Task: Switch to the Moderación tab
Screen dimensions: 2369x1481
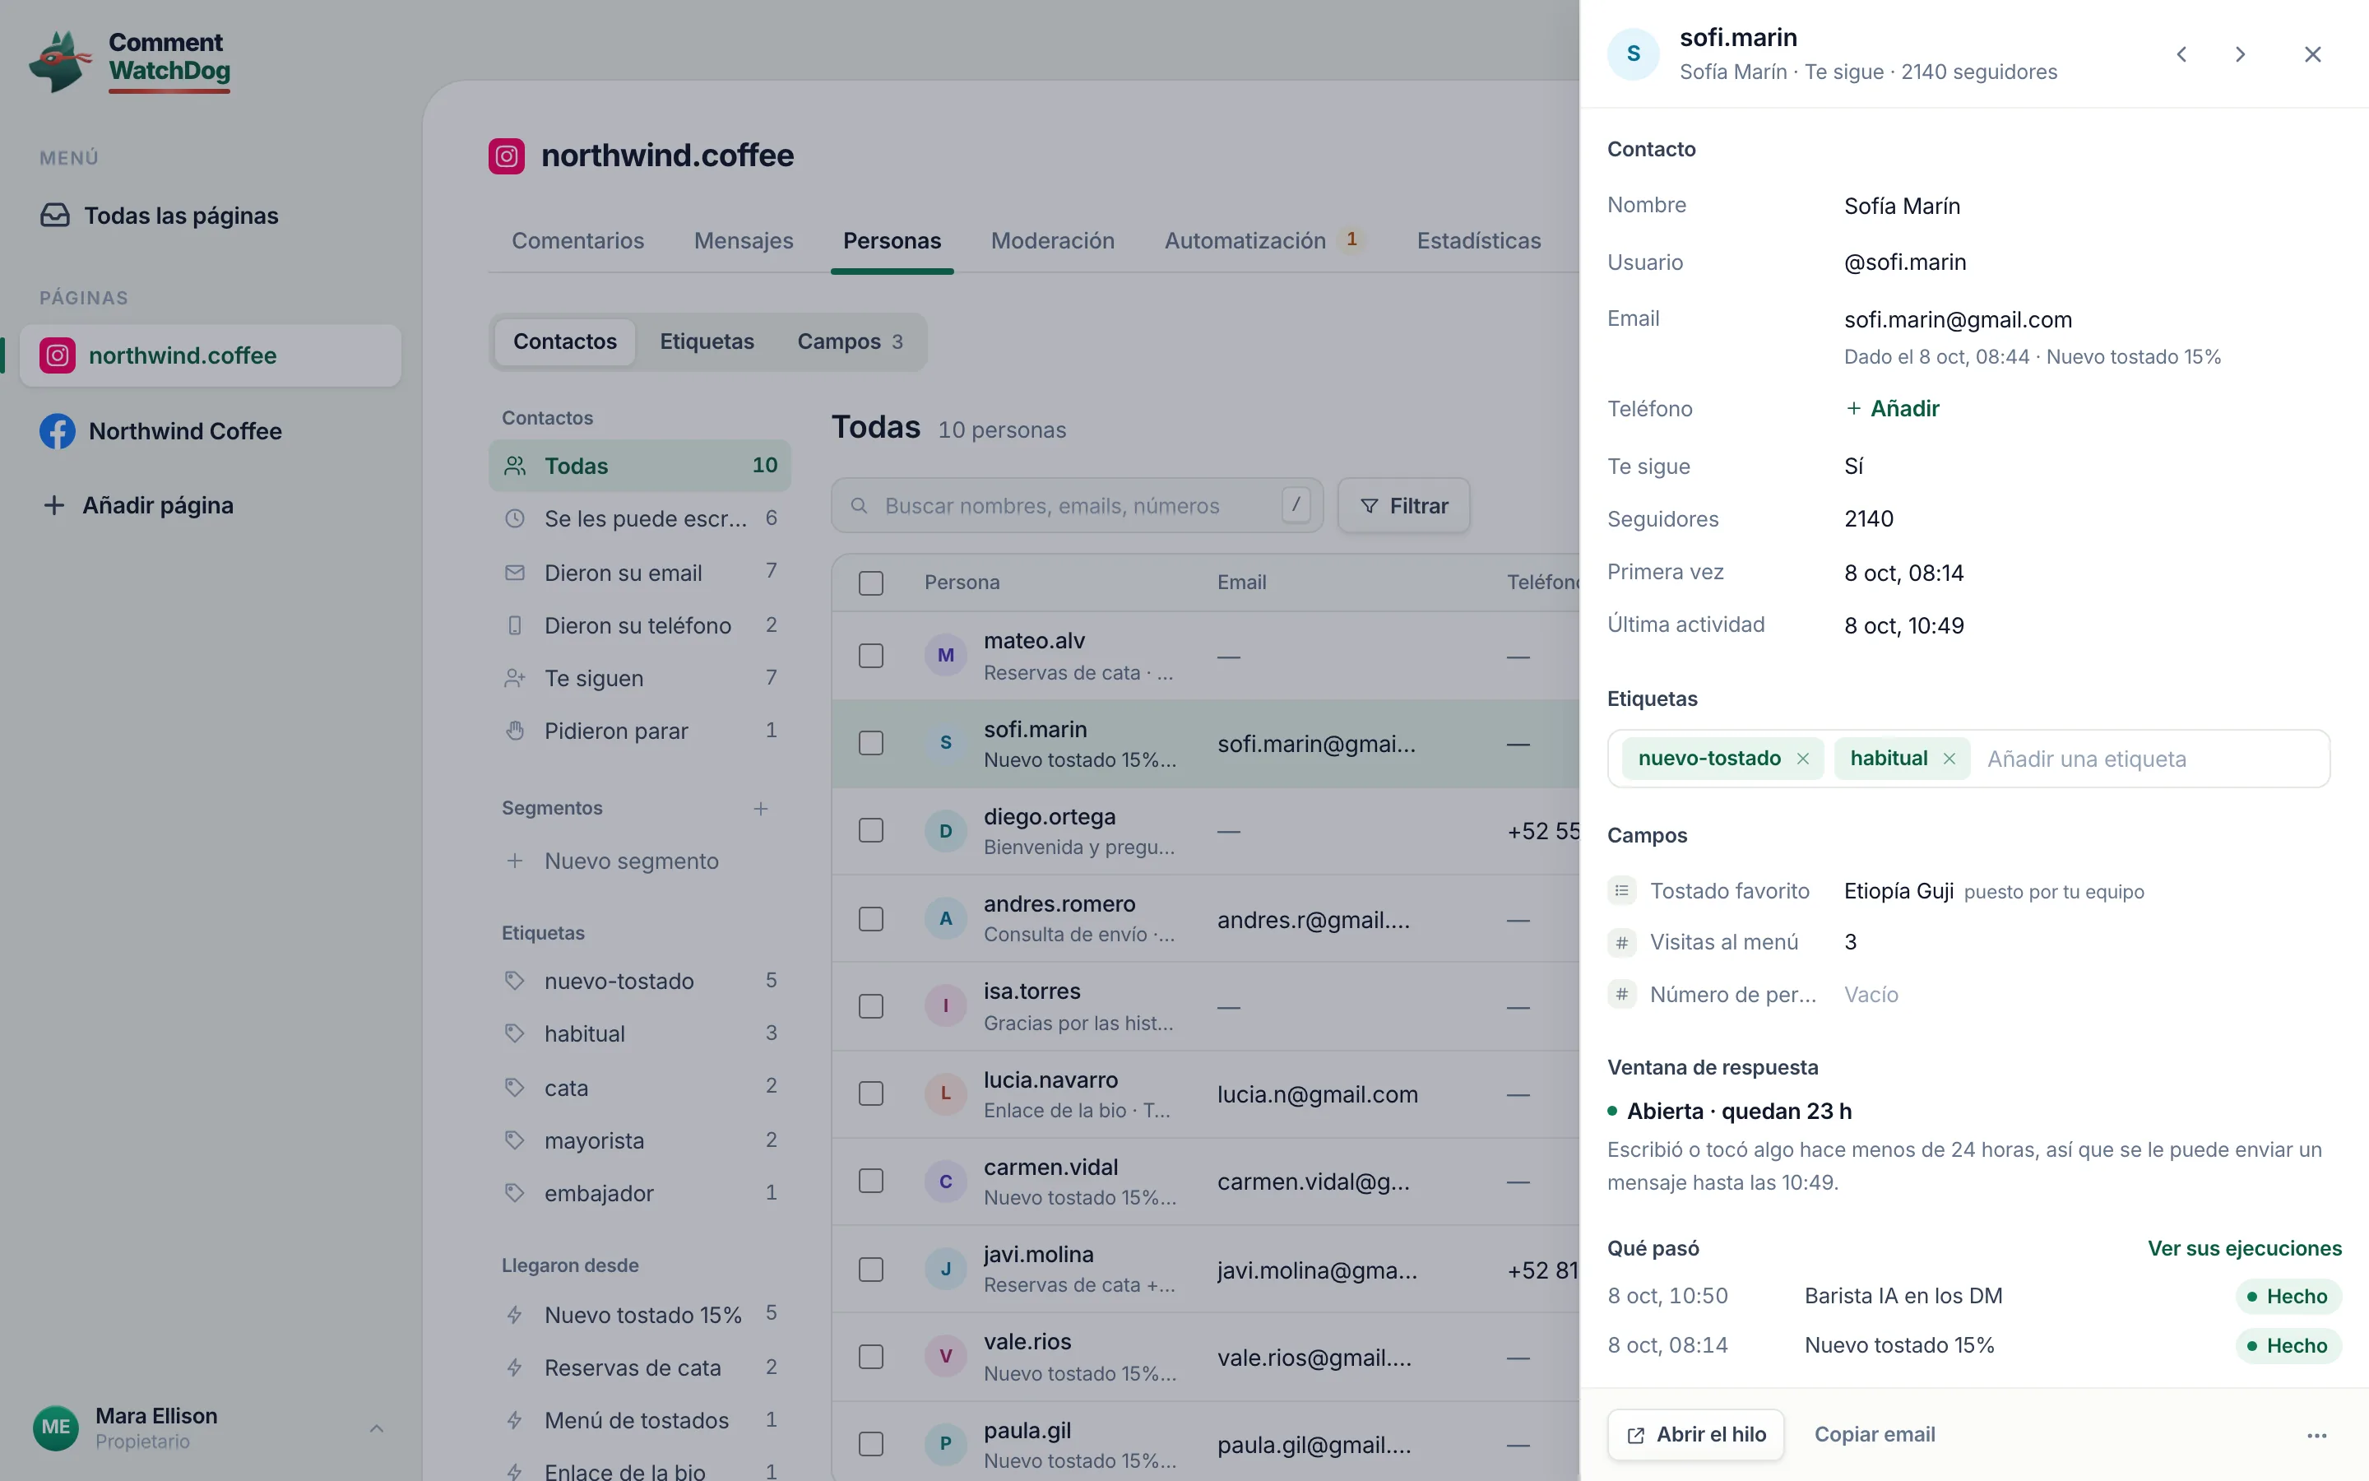Action: click(1052, 241)
